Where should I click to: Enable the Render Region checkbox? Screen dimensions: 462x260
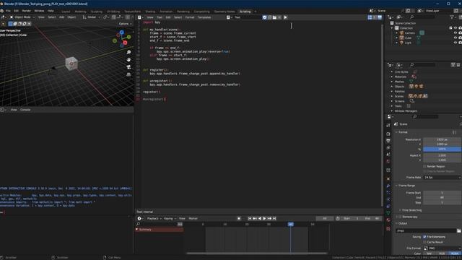pyautogui.click(x=424, y=166)
